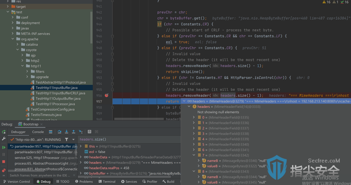Collapse the http11 folder
Image resolution: width=351 pixels, height=185 pixels.
(22, 66)
